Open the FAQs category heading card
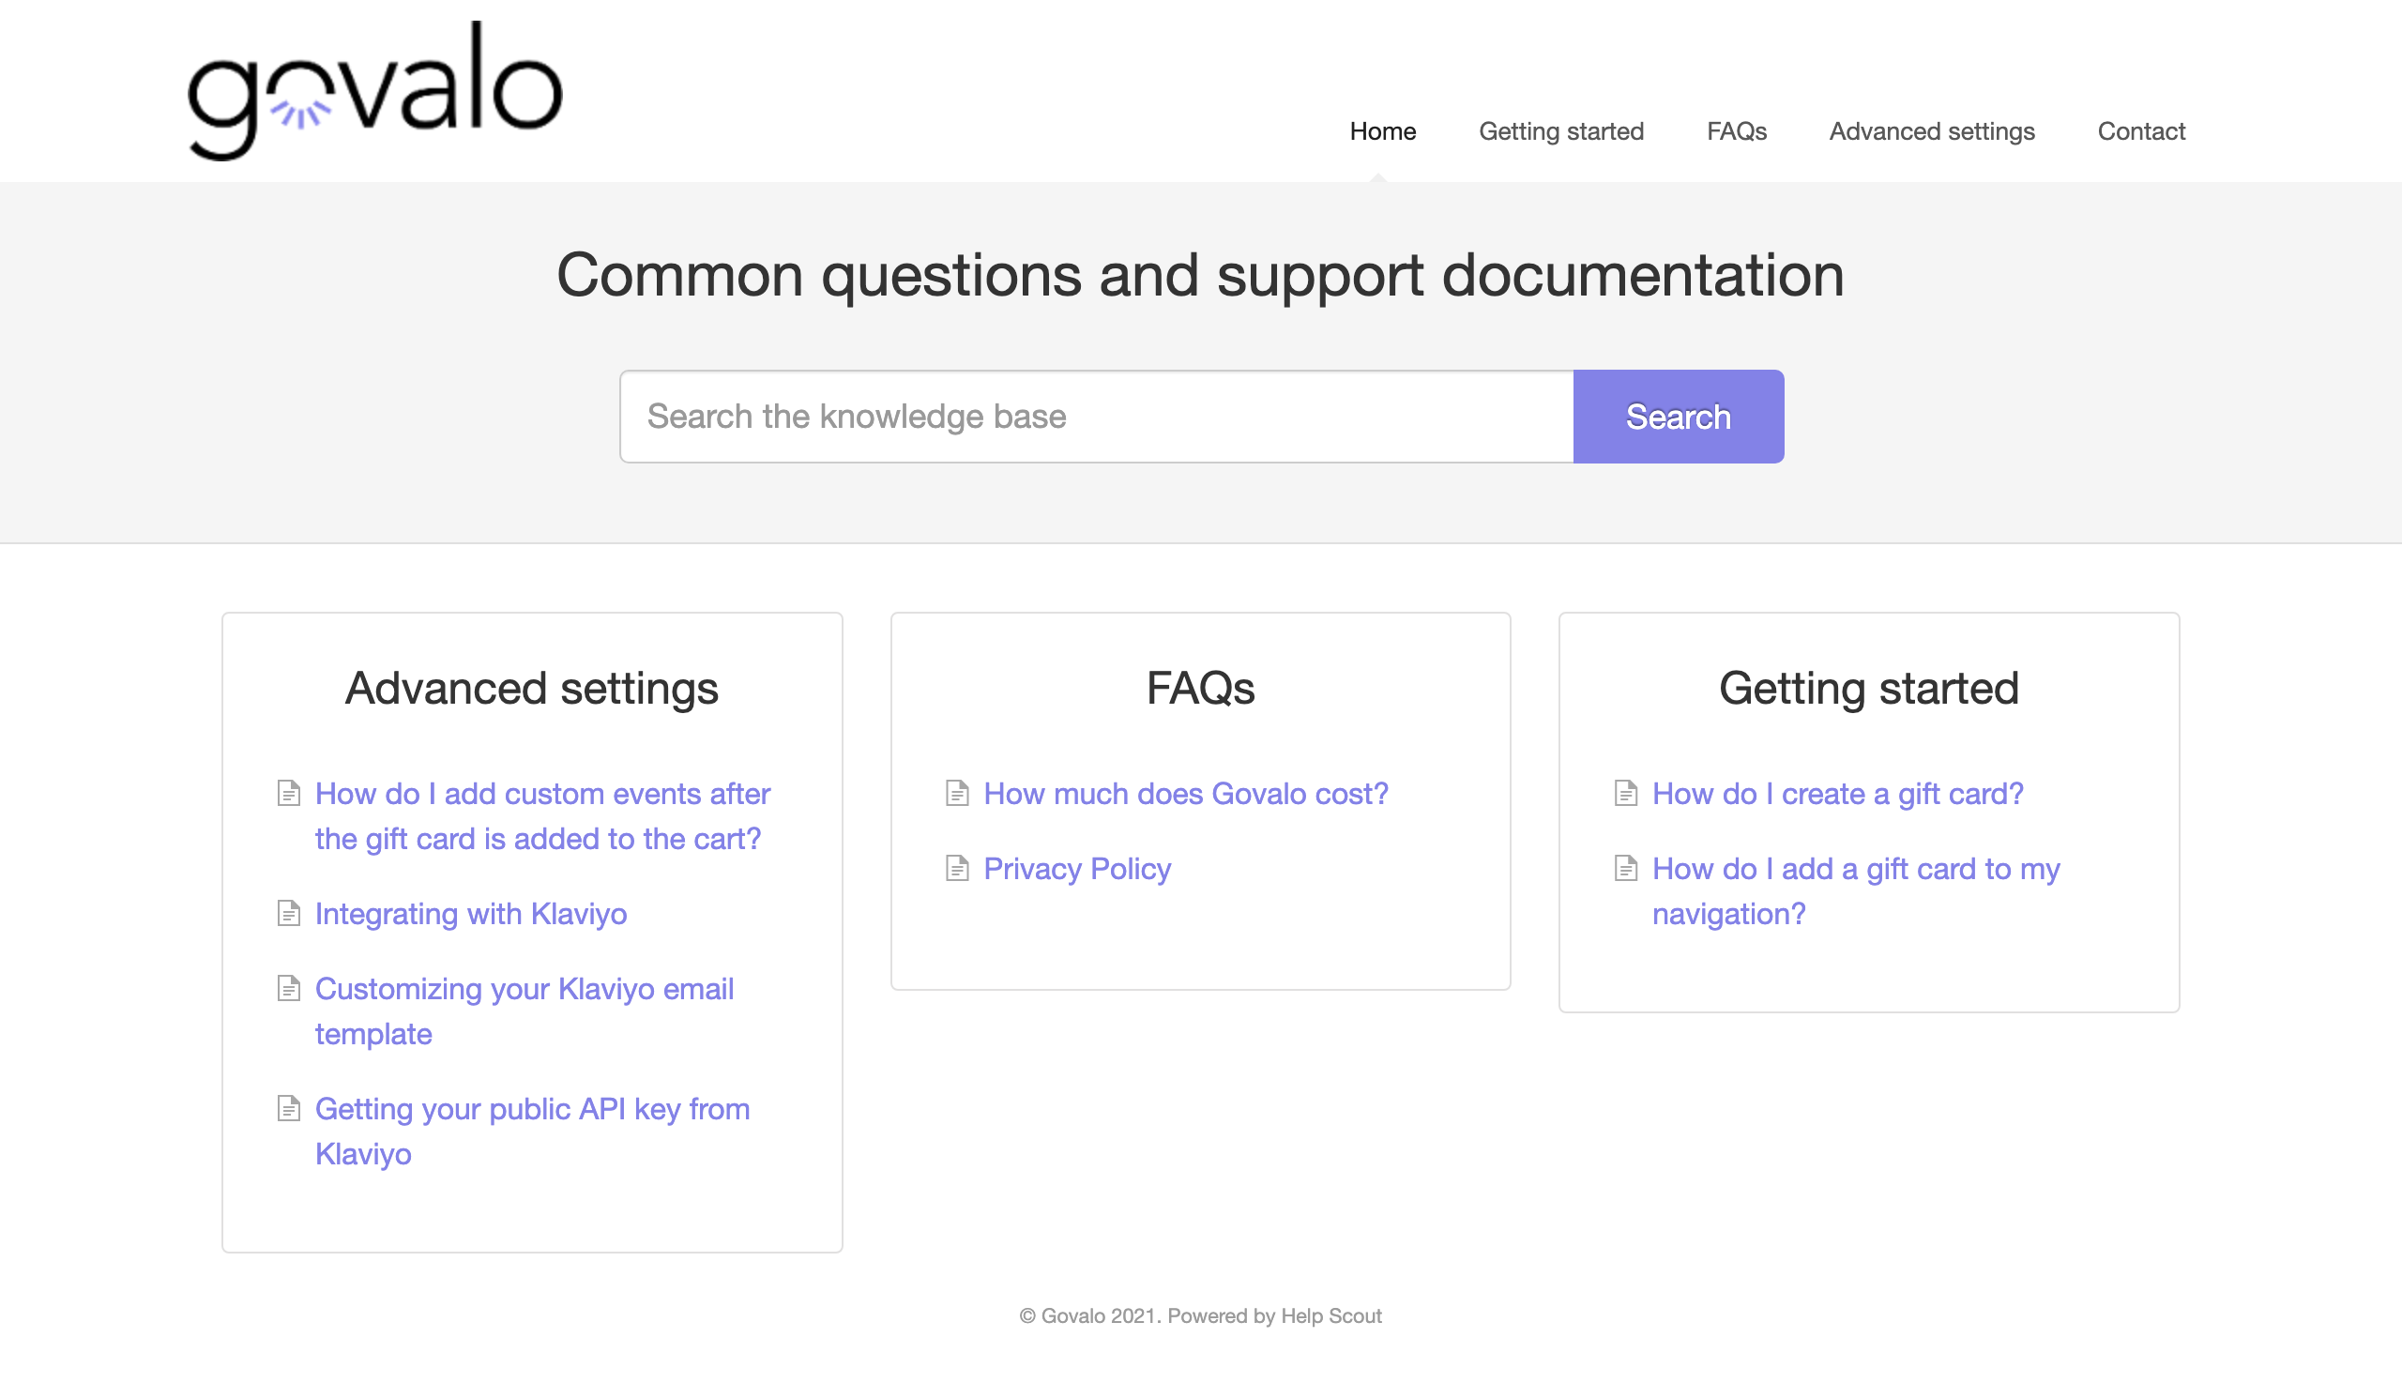2402x1398 pixels. 1200,688
